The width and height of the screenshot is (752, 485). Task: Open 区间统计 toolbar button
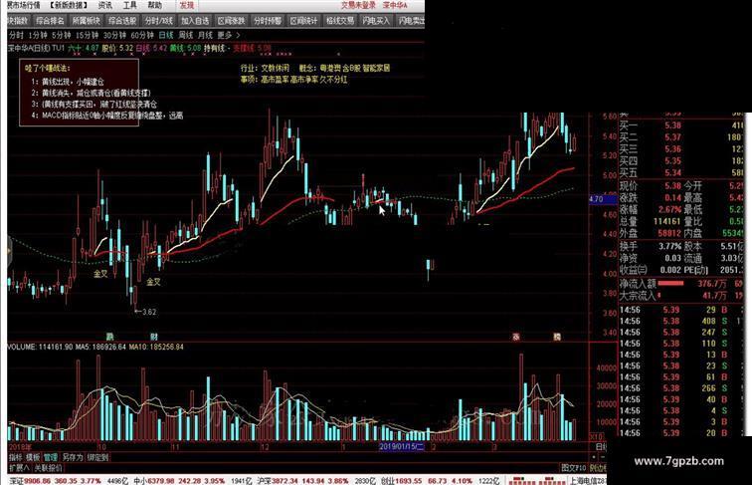pyautogui.click(x=303, y=21)
